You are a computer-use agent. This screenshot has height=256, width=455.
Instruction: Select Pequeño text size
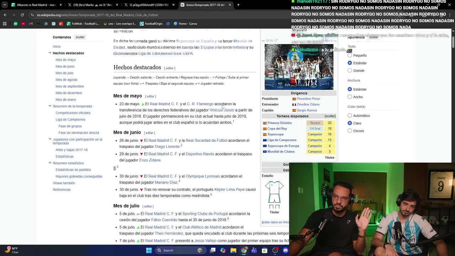tap(350, 55)
